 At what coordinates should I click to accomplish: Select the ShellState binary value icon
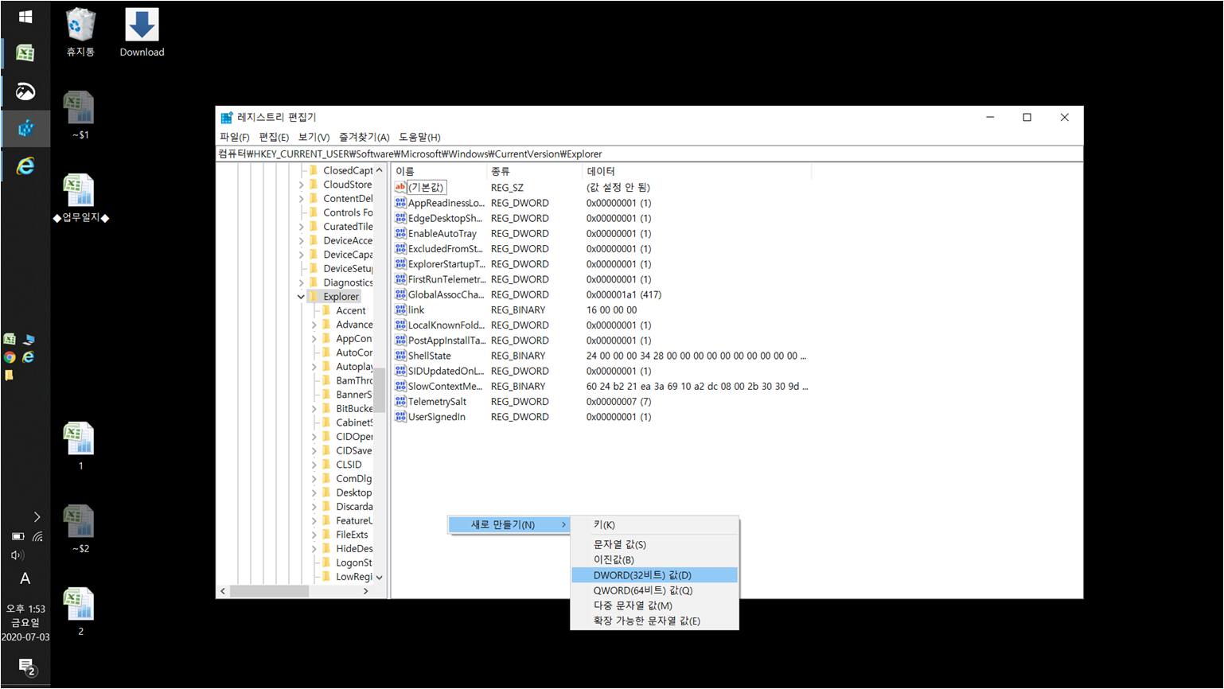click(x=400, y=356)
